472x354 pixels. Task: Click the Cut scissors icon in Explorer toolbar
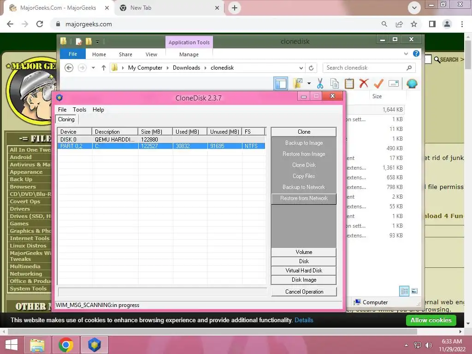(320, 83)
